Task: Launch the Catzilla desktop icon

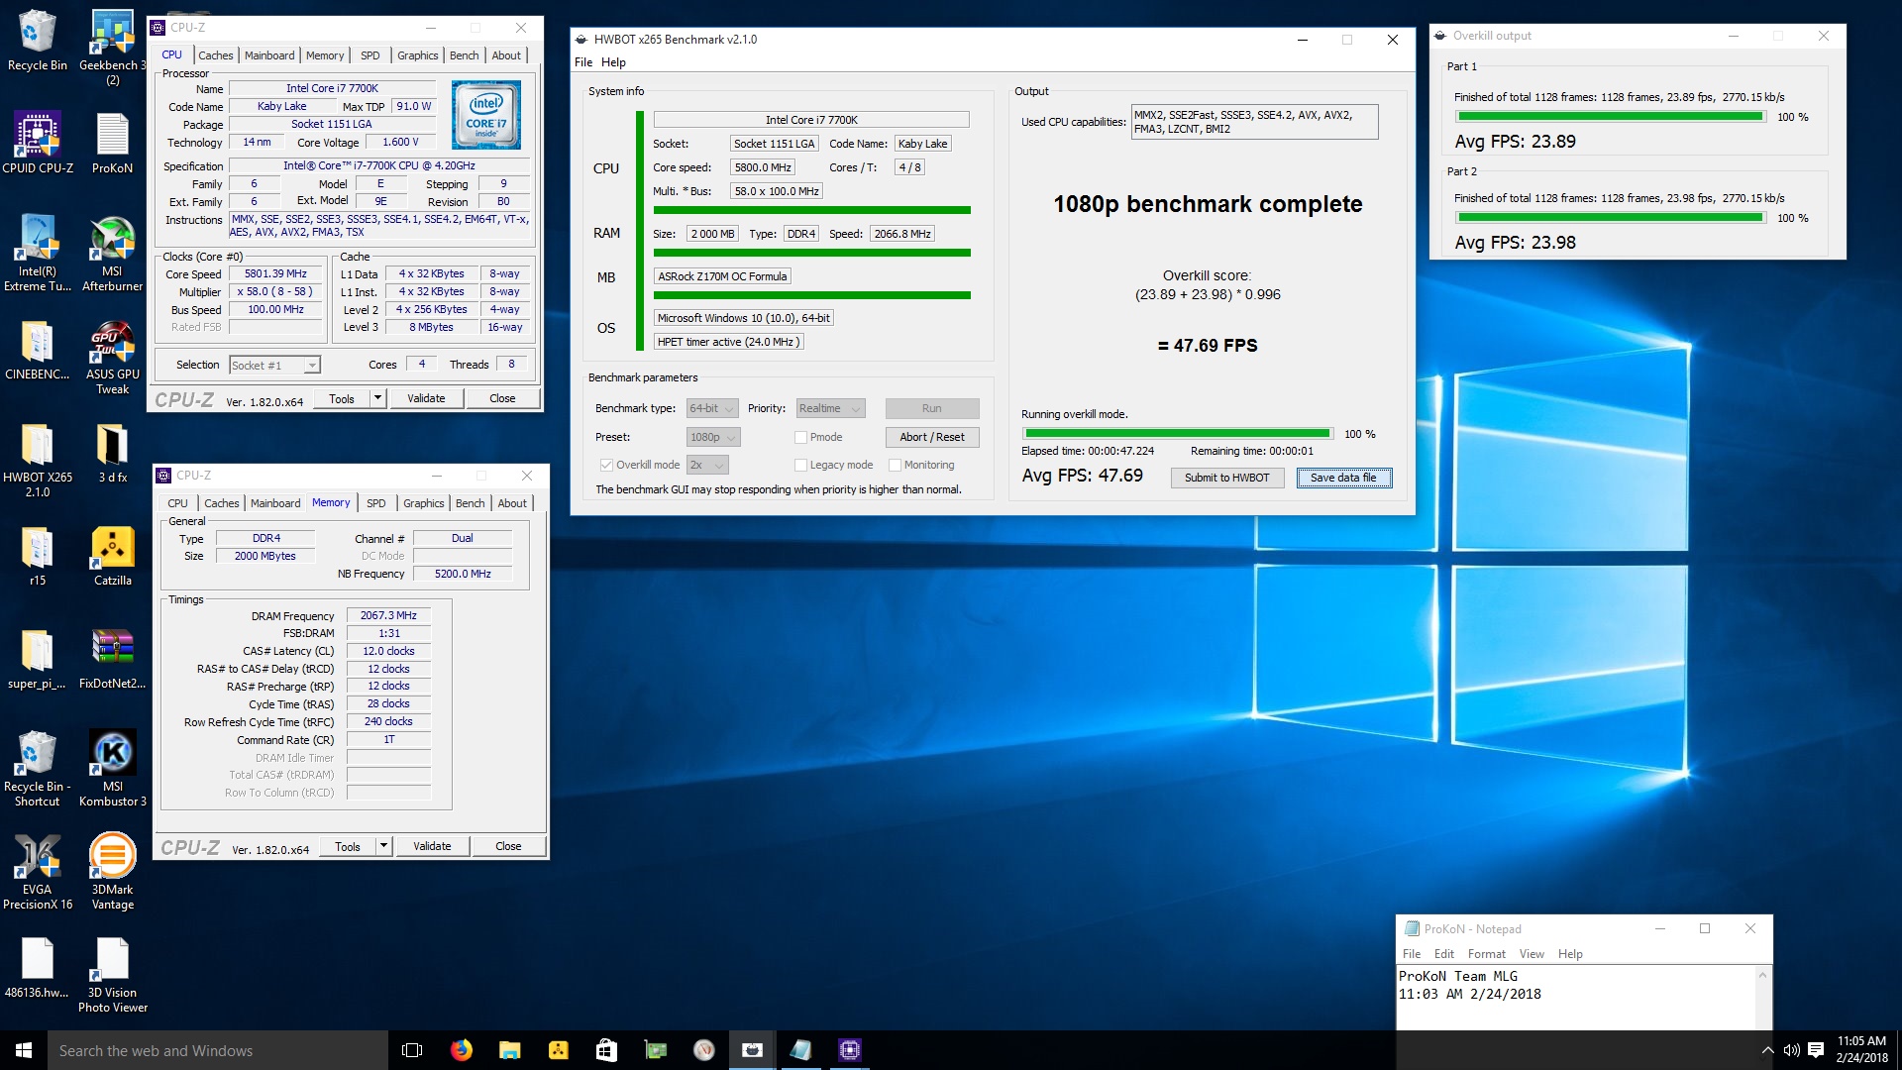Action: (x=112, y=556)
